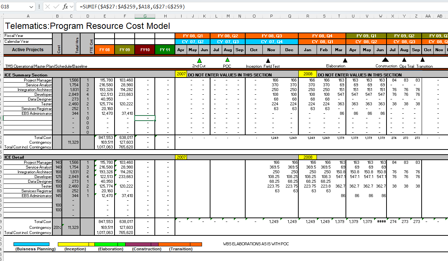This screenshot has height=261, width=448.
Task: Click the green 2nd Cut milestone triangle
Action: (x=199, y=60)
